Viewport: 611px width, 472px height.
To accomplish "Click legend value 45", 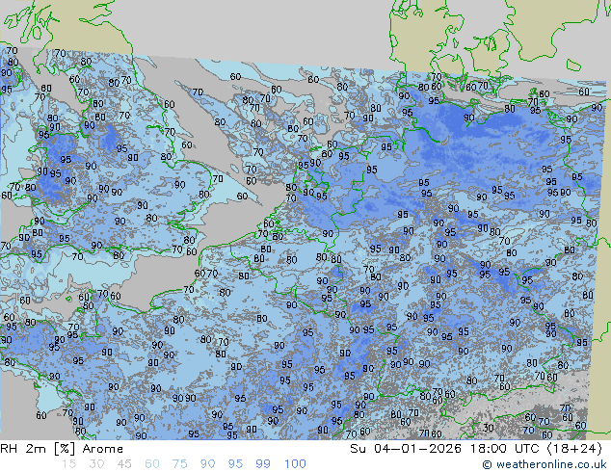I will tap(124, 464).
